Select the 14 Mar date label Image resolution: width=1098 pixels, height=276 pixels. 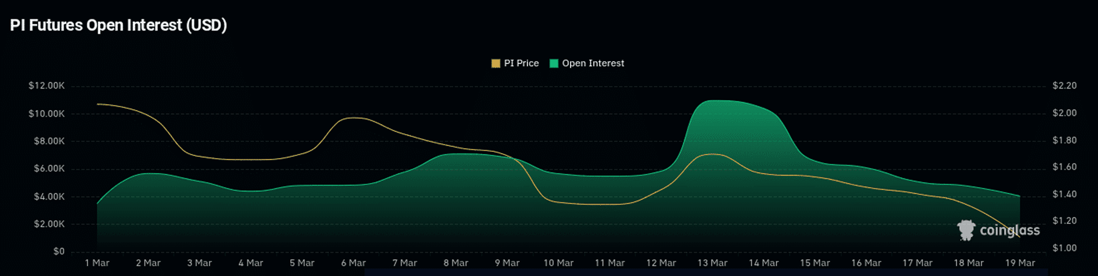(x=764, y=263)
